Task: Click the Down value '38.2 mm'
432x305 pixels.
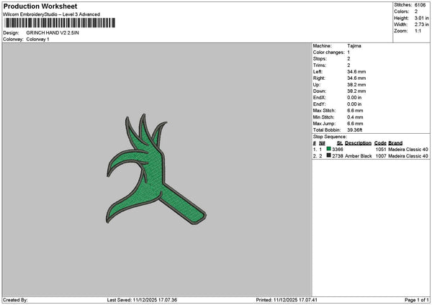Action: [356, 91]
